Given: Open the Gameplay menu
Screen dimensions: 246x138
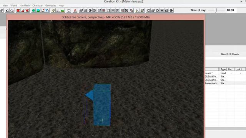Looking at the screenshot, I should 50,5.
